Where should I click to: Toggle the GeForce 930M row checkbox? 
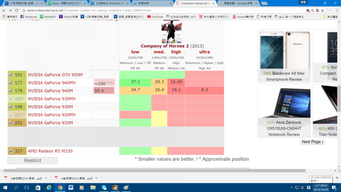[11, 107]
